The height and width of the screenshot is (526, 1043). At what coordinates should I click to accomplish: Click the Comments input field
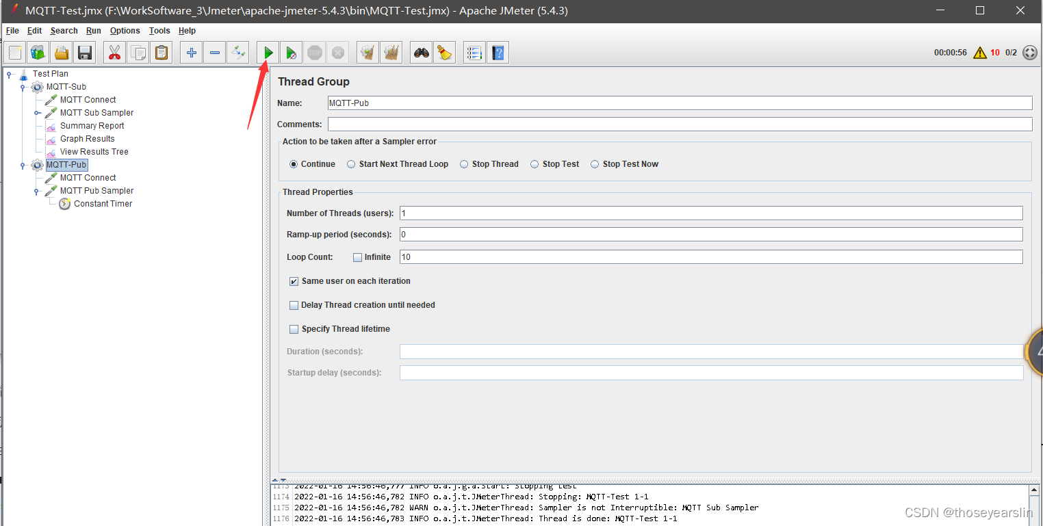[x=680, y=124]
